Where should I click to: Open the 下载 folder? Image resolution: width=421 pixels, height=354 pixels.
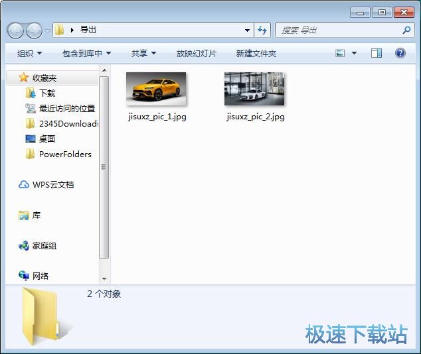pyautogui.click(x=47, y=93)
